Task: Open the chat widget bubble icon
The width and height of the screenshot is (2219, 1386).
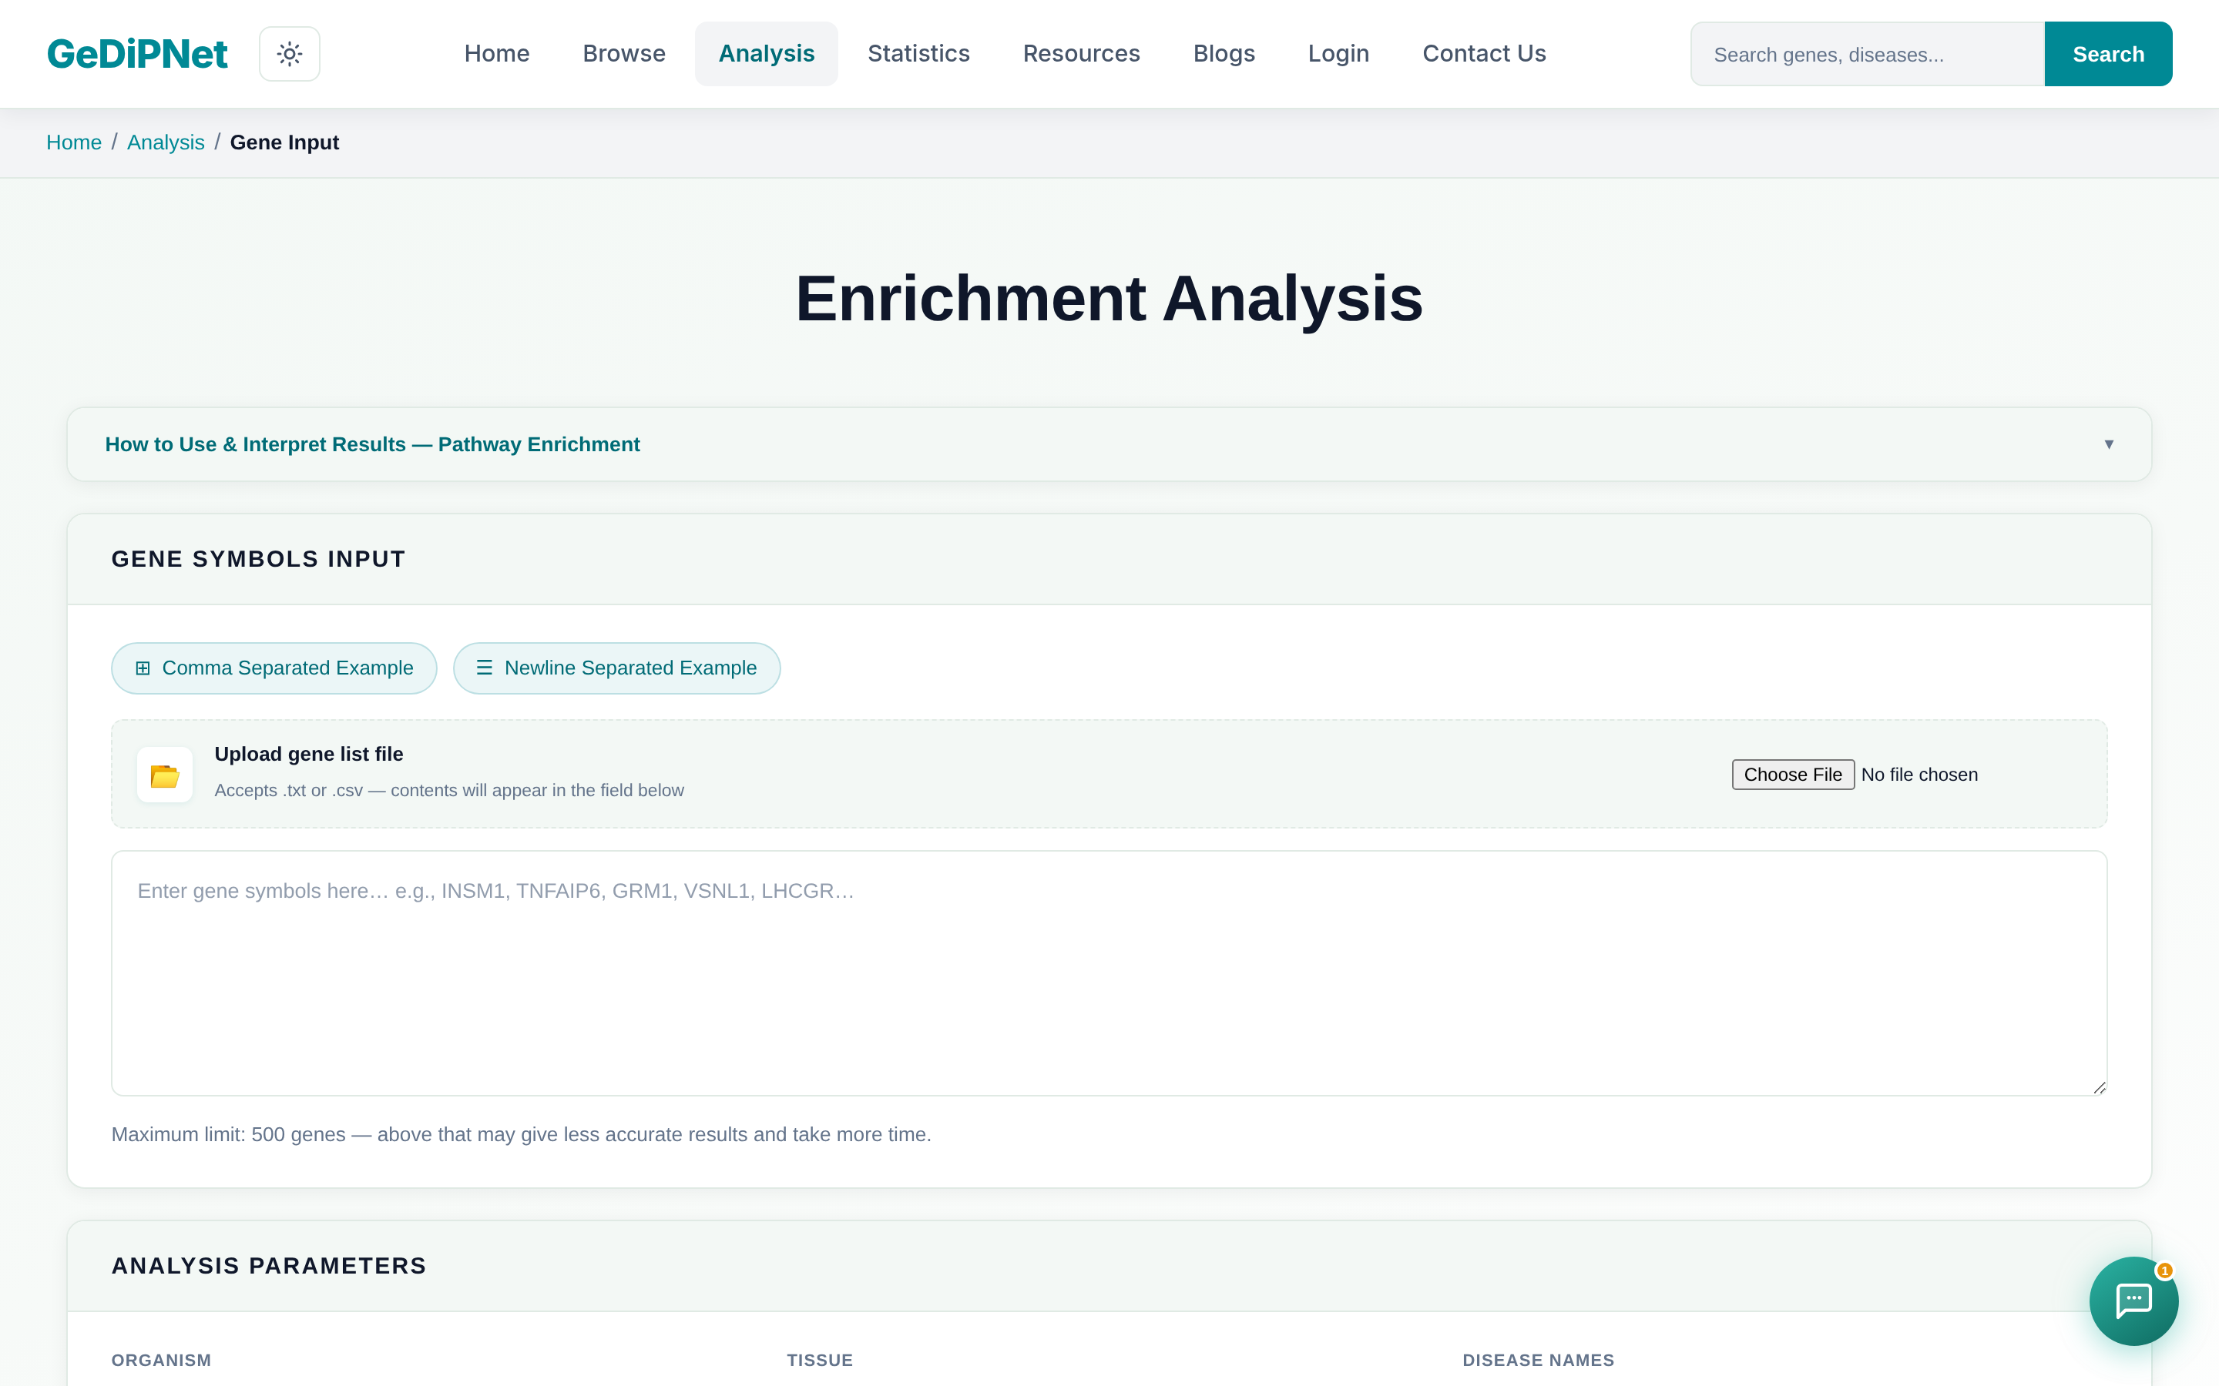Action: click(x=2133, y=1300)
